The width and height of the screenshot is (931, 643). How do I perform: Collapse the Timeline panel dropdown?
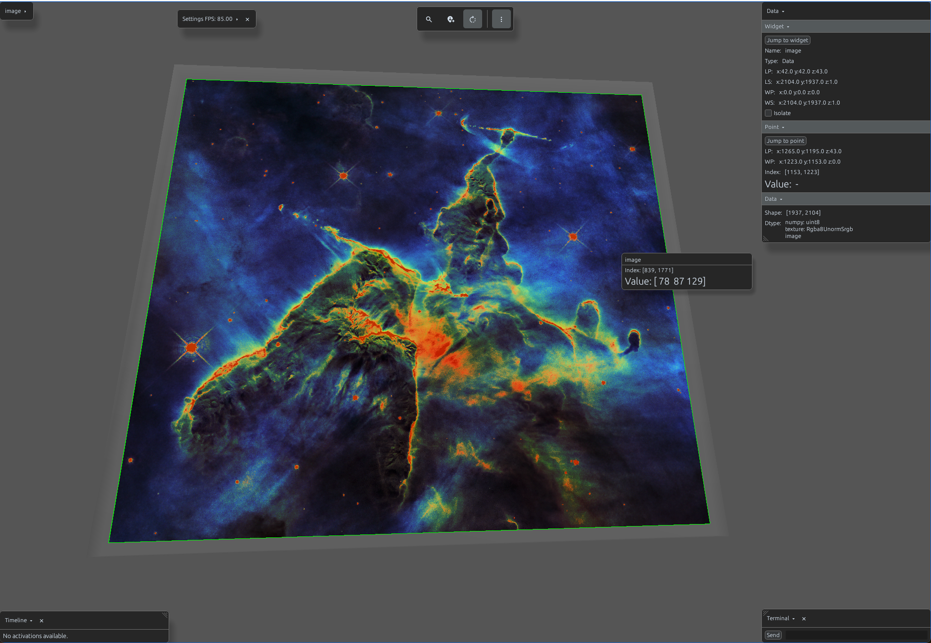click(31, 621)
